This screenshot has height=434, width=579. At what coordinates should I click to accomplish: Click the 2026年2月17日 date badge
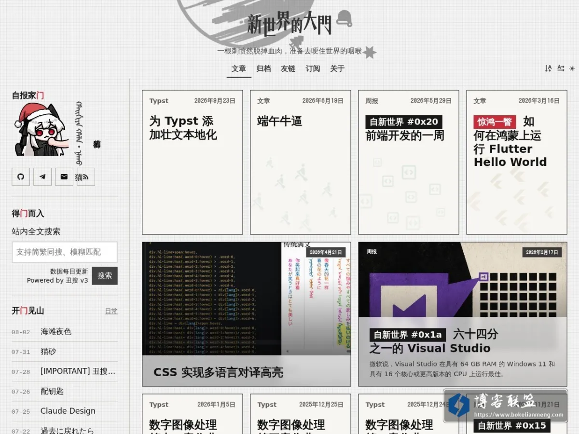click(x=542, y=252)
